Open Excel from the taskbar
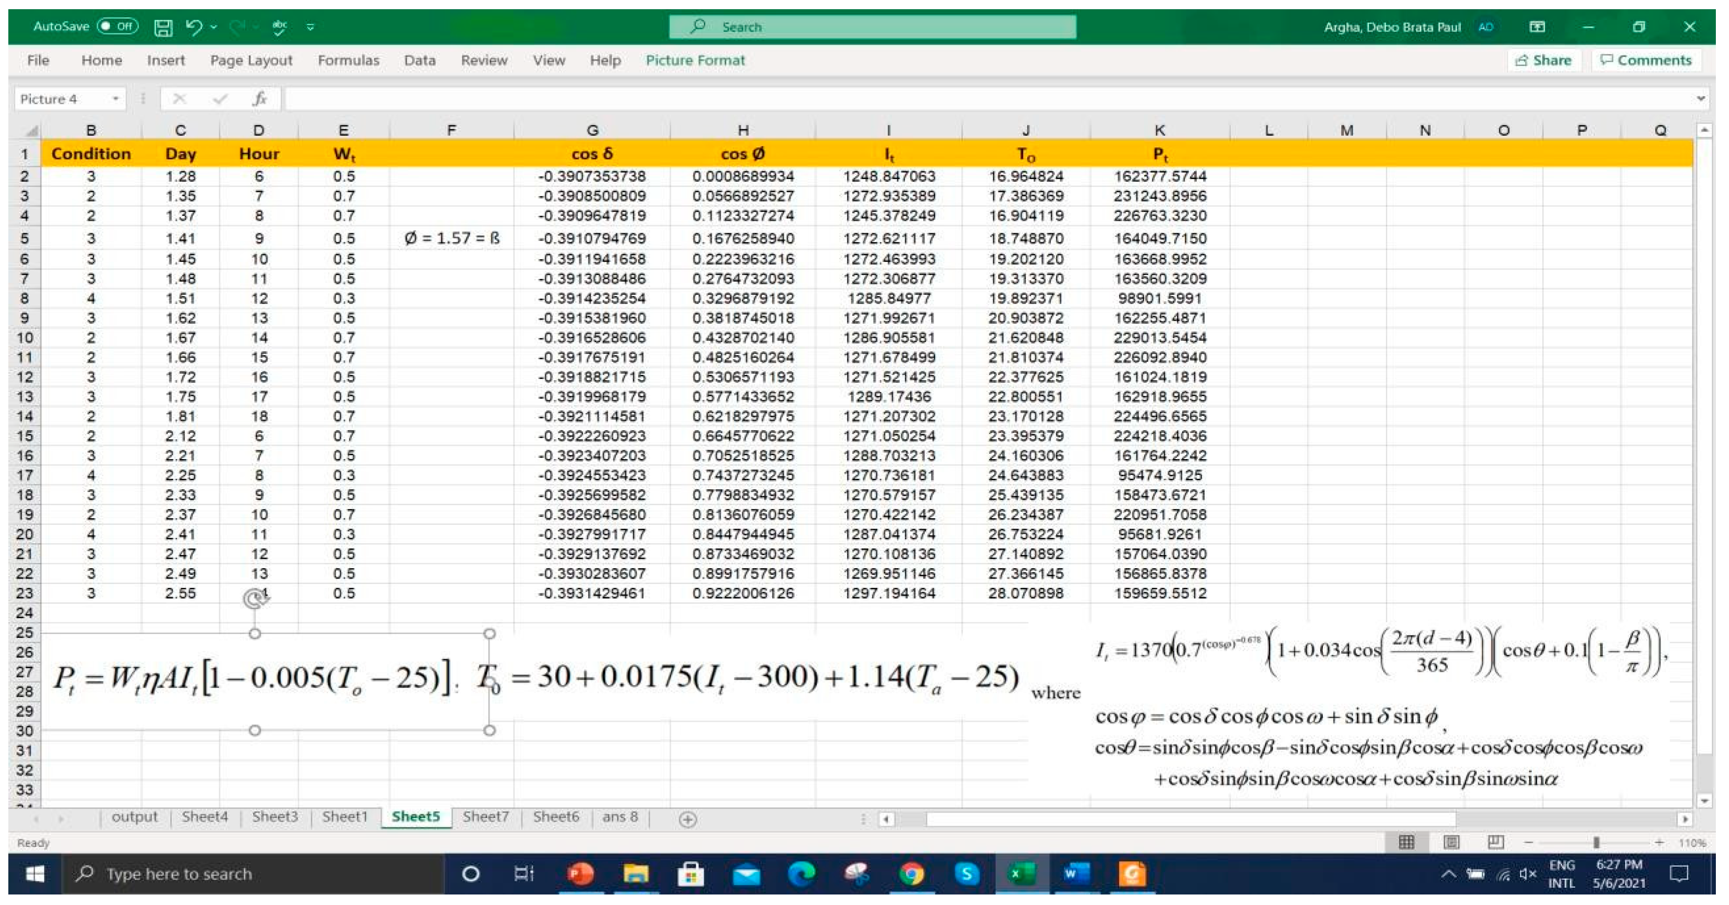 [1022, 873]
